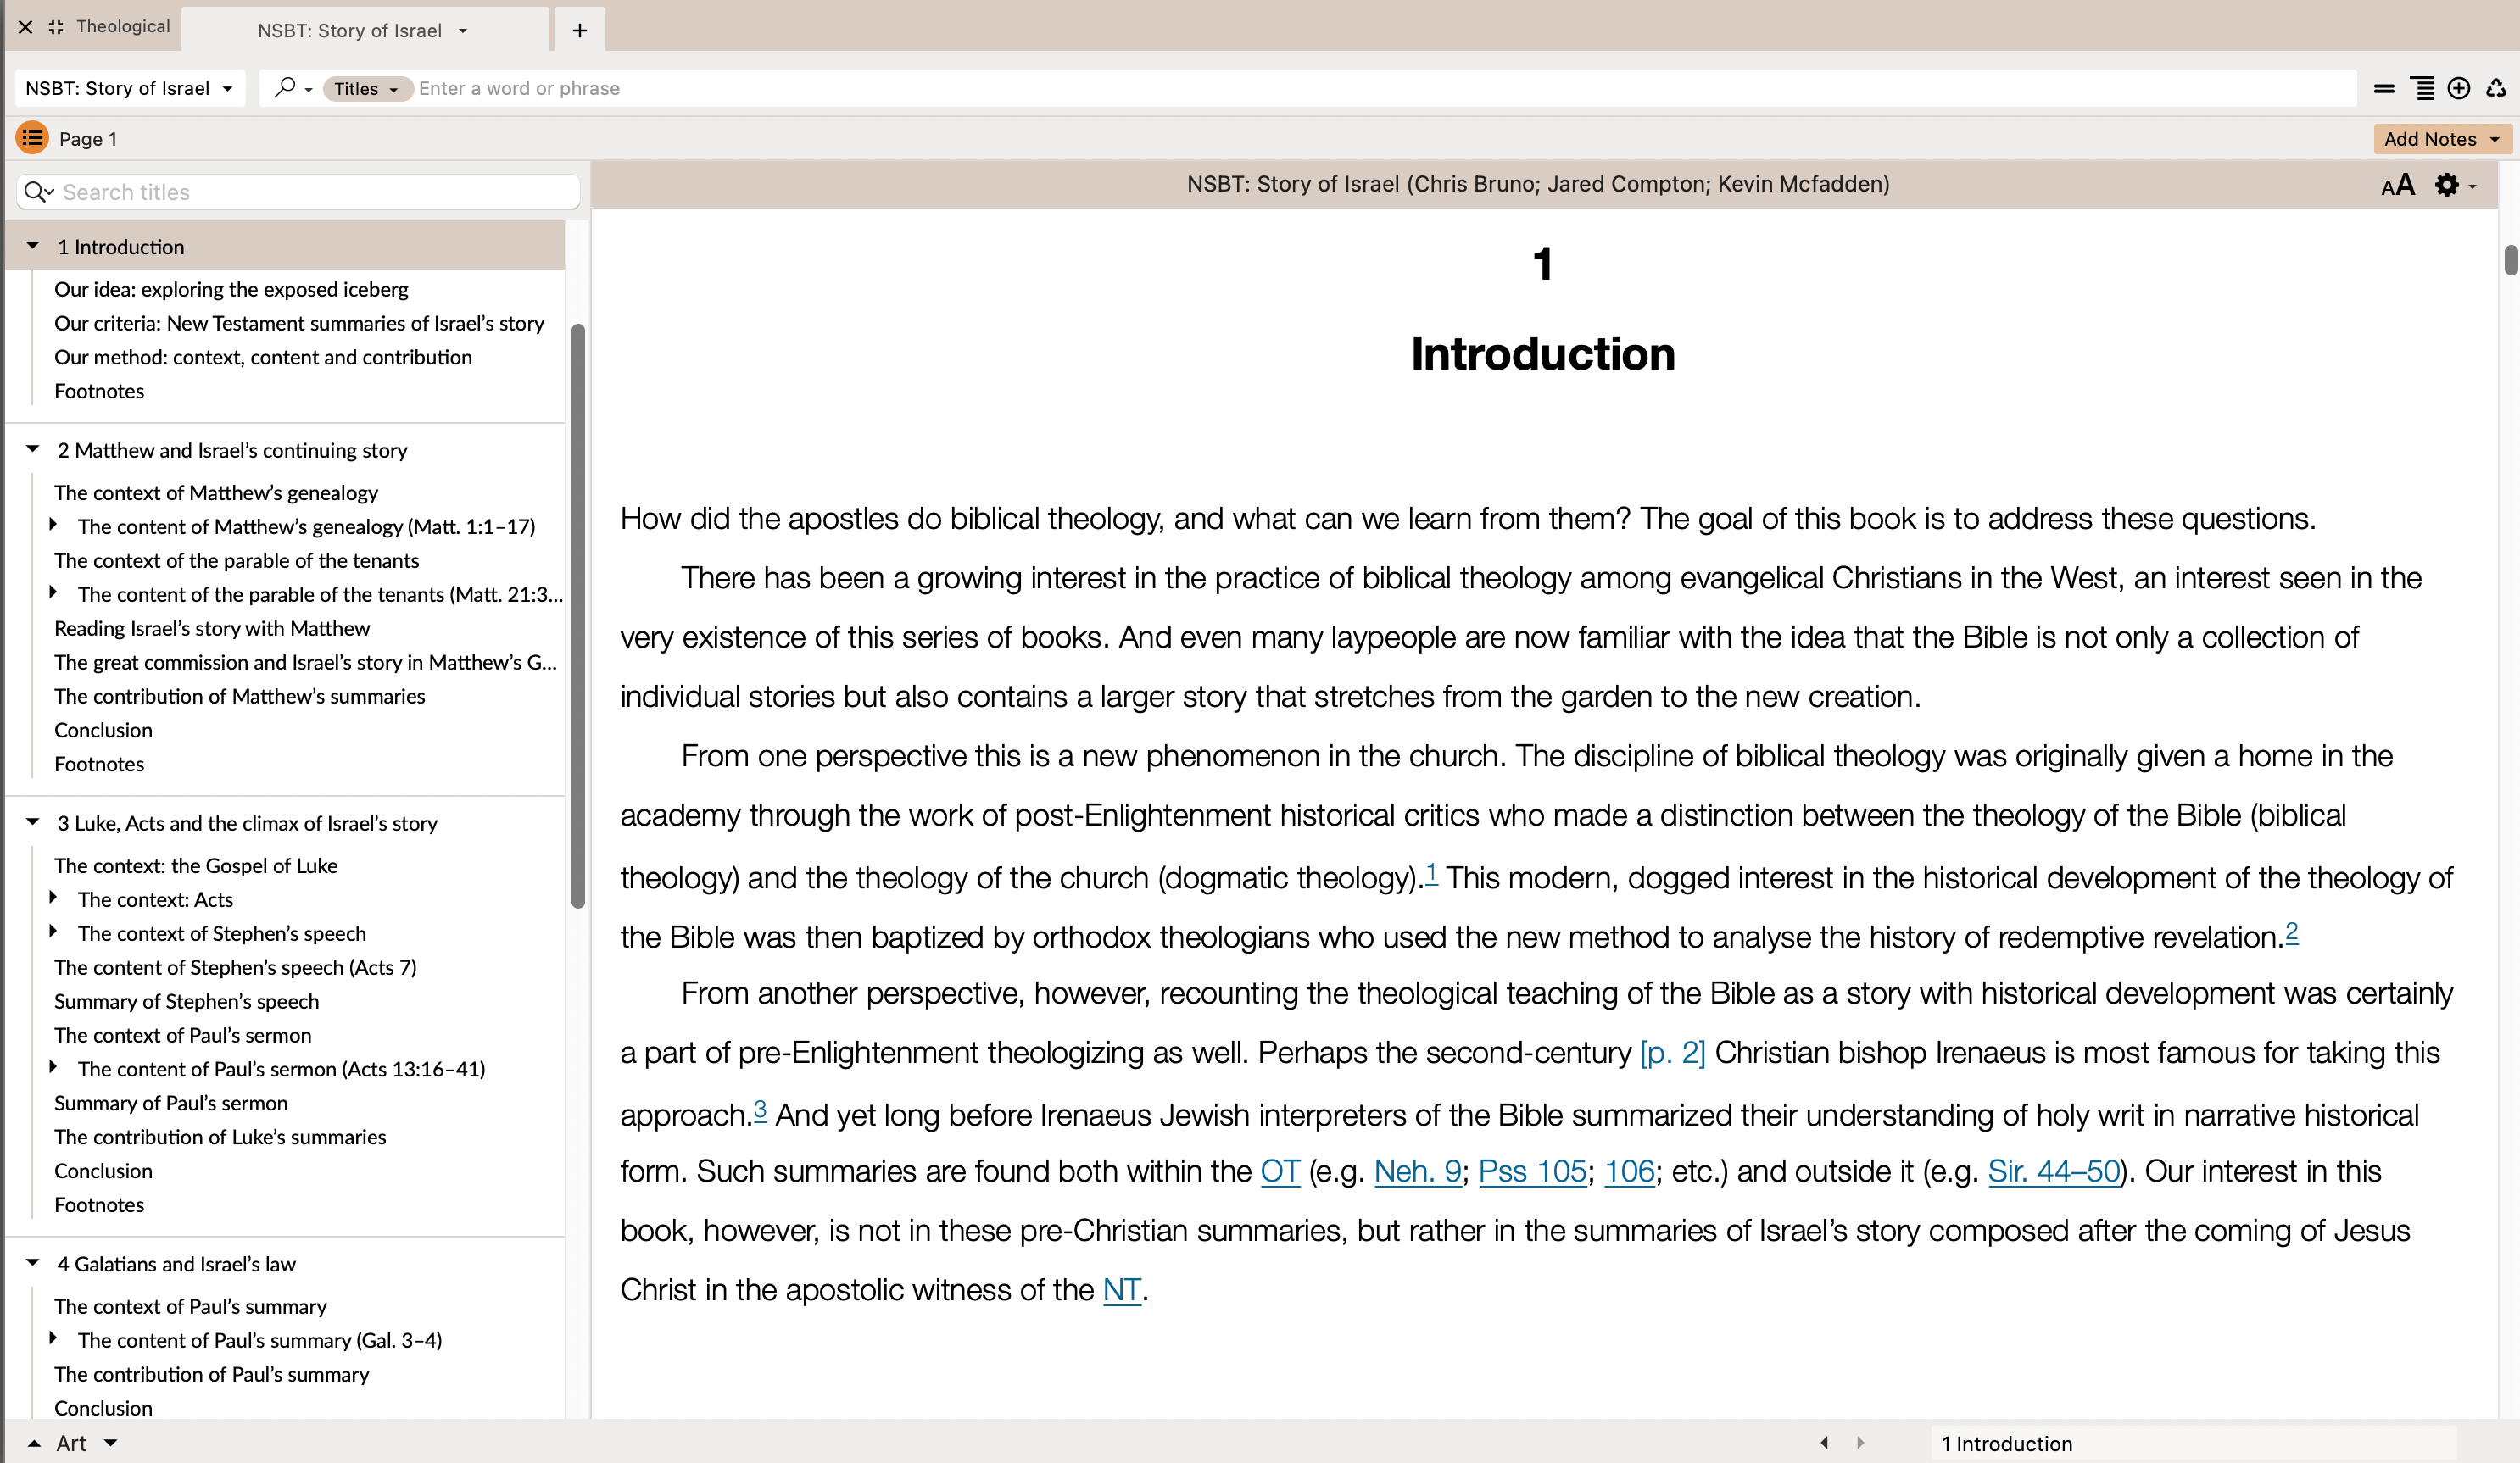Collapse 4 Galatians and Israel's law
Image resolution: width=2520 pixels, height=1463 pixels.
(x=33, y=1263)
